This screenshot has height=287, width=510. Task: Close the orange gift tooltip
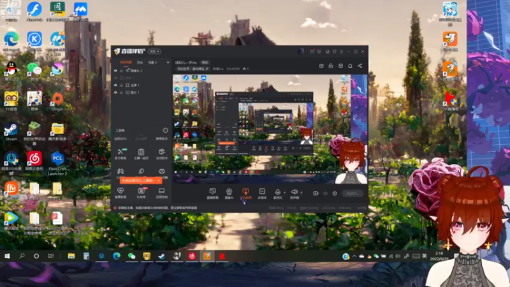tap(159, 180)
